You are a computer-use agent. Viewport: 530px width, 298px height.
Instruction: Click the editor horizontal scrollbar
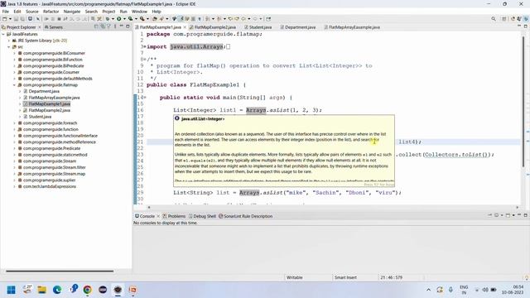point(333,208)
